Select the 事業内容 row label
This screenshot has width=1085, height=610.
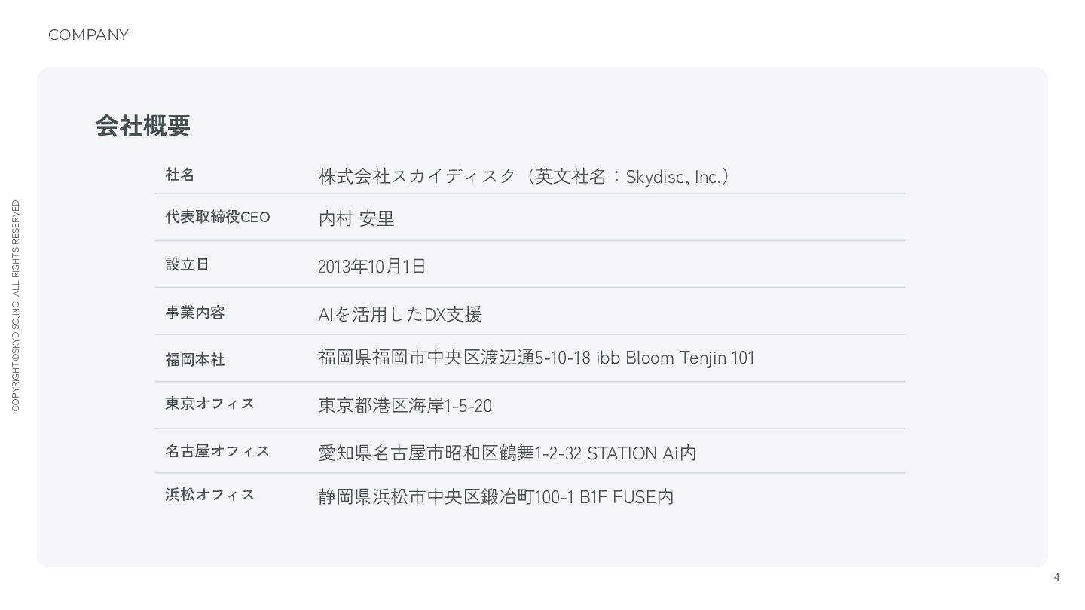tap(194, 313)
